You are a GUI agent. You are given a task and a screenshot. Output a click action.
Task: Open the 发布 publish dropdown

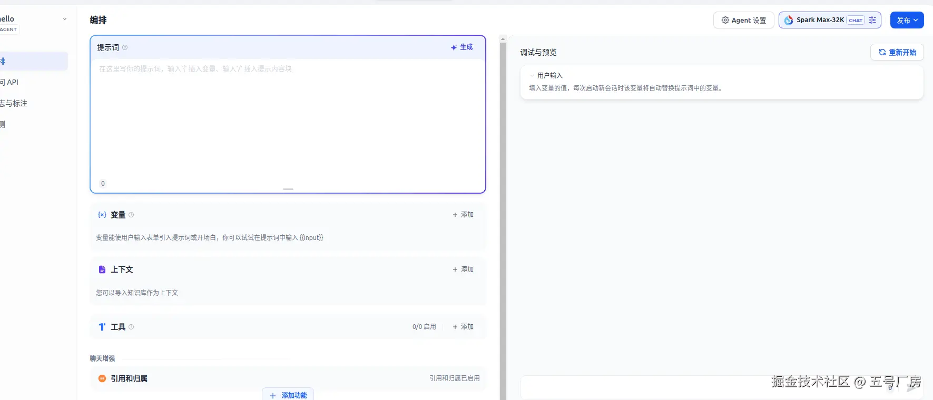pyautogui.click(x=907, y=20)
